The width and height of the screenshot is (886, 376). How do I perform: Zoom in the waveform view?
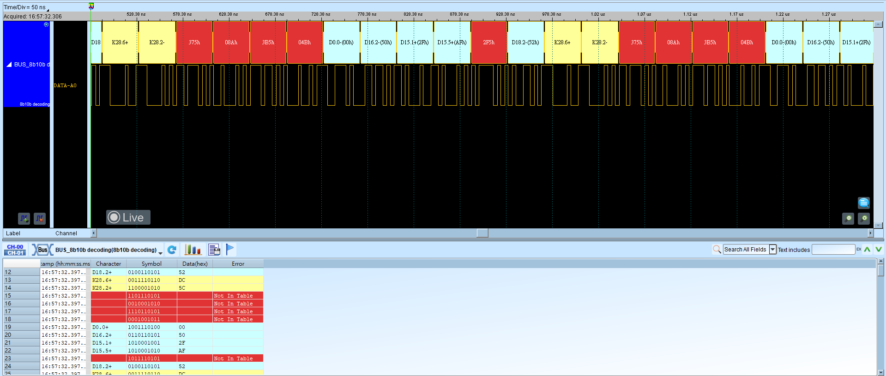click(x=864, y=218)
